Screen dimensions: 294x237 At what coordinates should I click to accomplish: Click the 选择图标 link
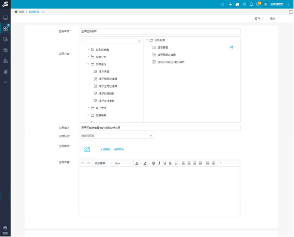pos(119,149)
